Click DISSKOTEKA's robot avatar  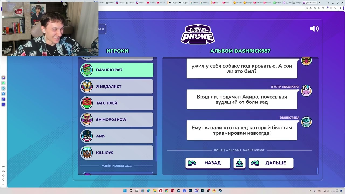(306, 122)
